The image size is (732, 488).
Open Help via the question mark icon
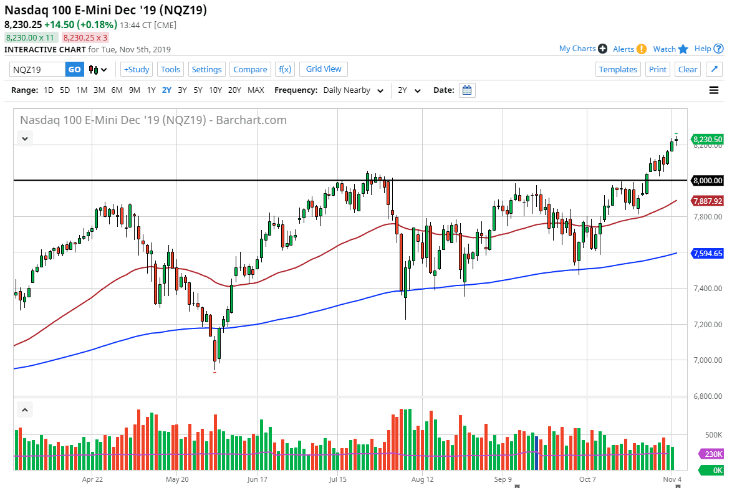pos(718,48)
